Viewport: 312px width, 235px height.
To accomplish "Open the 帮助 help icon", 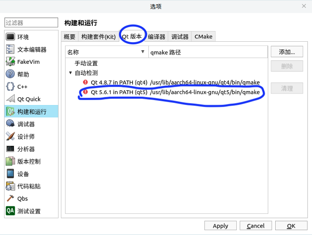I will (10, 74).
